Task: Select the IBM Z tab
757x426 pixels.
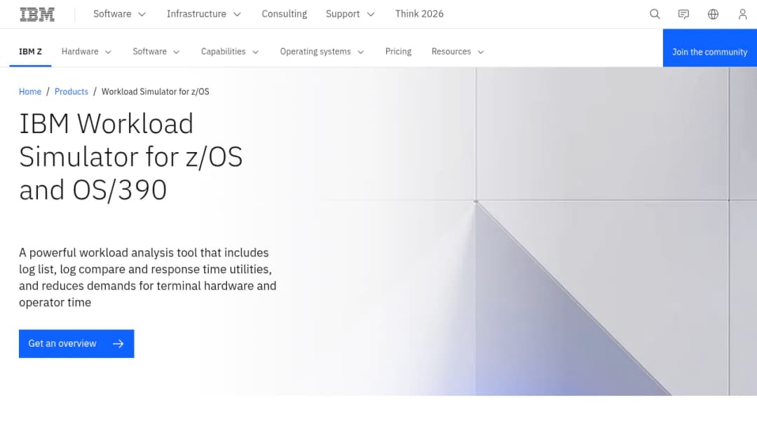Action: [30, 52]
